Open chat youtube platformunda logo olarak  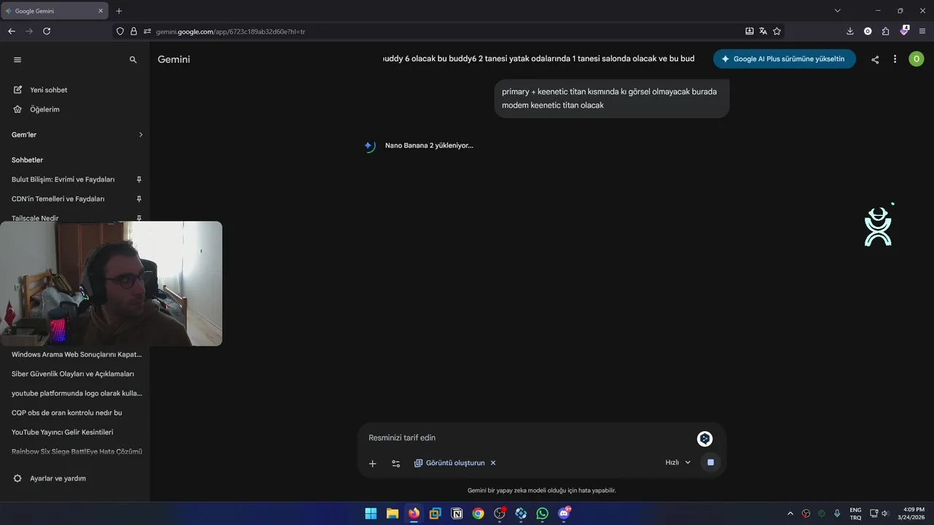coord(77,393)
